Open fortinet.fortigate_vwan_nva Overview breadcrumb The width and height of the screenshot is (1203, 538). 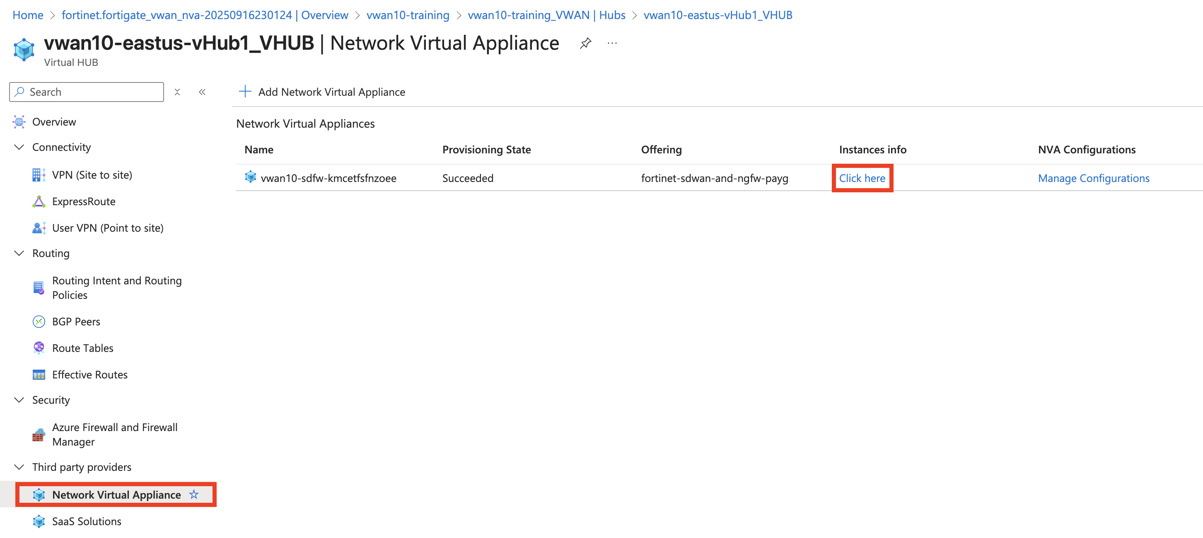pyautogui.click(x=205, y=15)
